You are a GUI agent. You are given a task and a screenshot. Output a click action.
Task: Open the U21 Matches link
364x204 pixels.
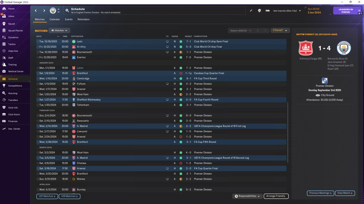point(47,196)
